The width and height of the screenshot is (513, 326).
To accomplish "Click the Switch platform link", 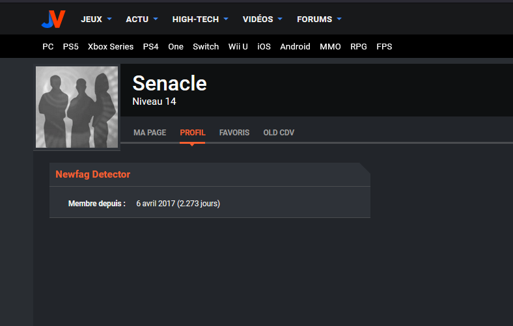I will click(x=206, y=47).
